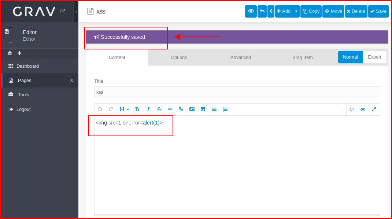The height and width of the screenshot is (219, 392).
Task: Insert a link with the chain icon
Action: coord(181,109)
